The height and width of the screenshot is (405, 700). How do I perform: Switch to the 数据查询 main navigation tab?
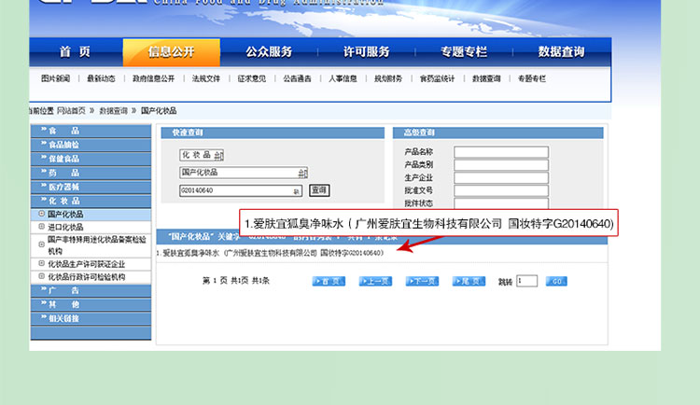(x=561, y=52)
